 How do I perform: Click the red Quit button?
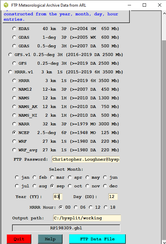pos(19,239)
